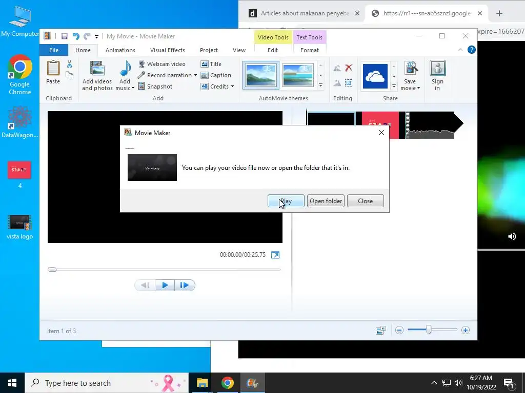
Task: Expand Add music dropdown arrow
Action: [133, 88]
